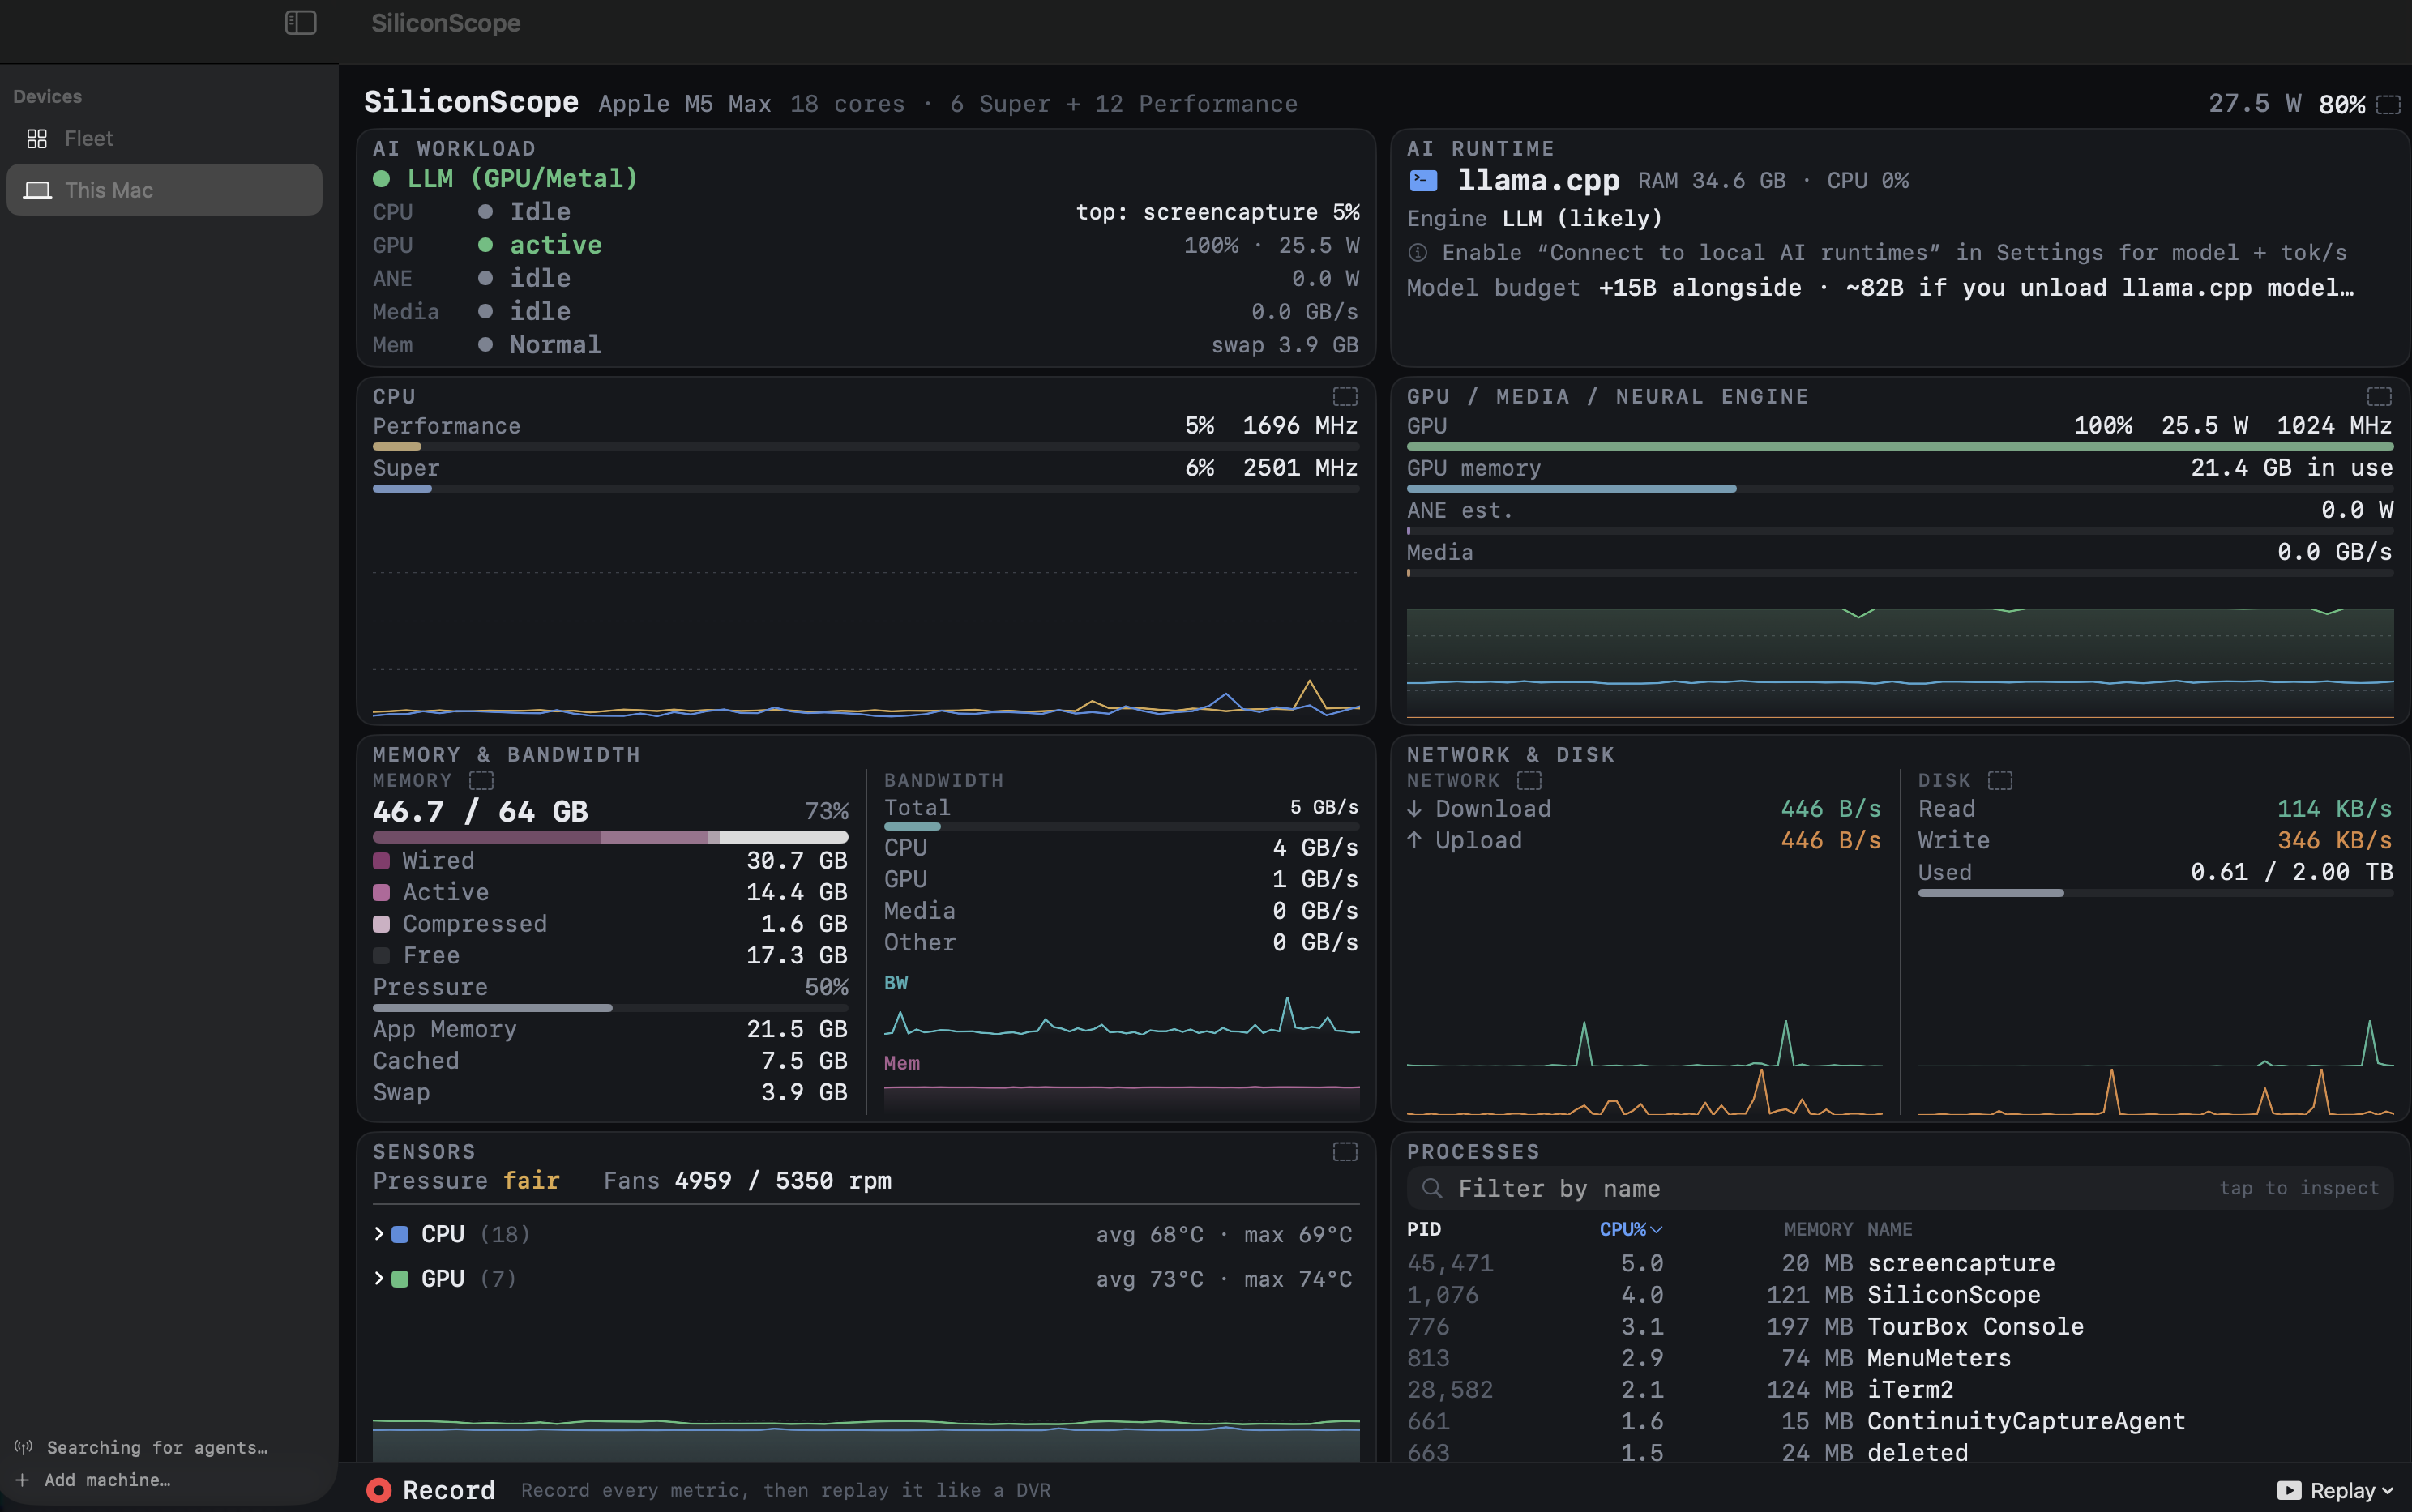
Task: Click the laptop icon beside This Mac
Action: click(x=37, y=190)
